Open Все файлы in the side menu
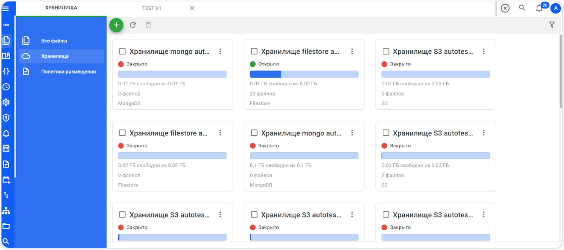 [61, 41]
